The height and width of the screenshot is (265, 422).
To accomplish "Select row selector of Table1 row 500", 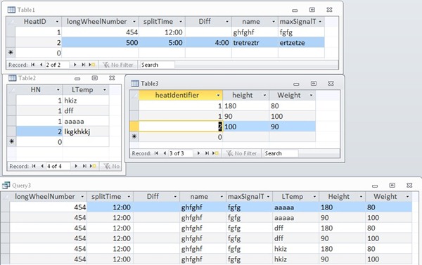I will 11,42.
